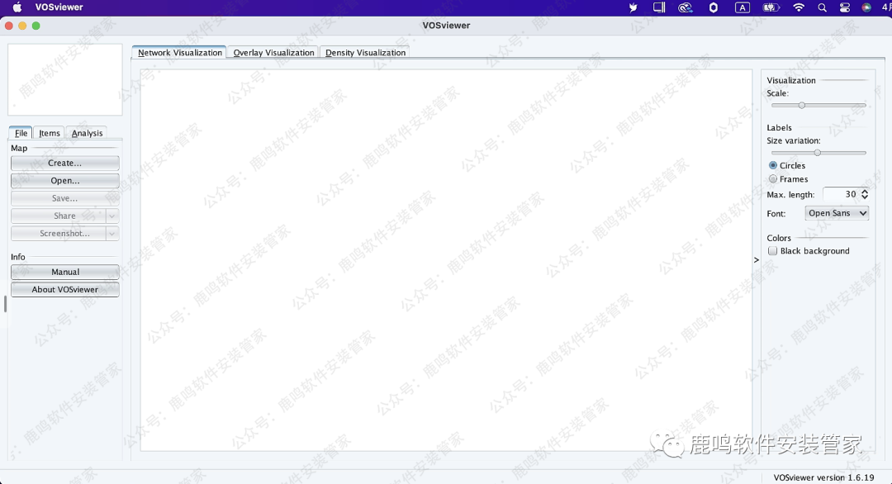Click the Create... map button
This screenshot has height=484, width=892.
[x=64, y=164]
